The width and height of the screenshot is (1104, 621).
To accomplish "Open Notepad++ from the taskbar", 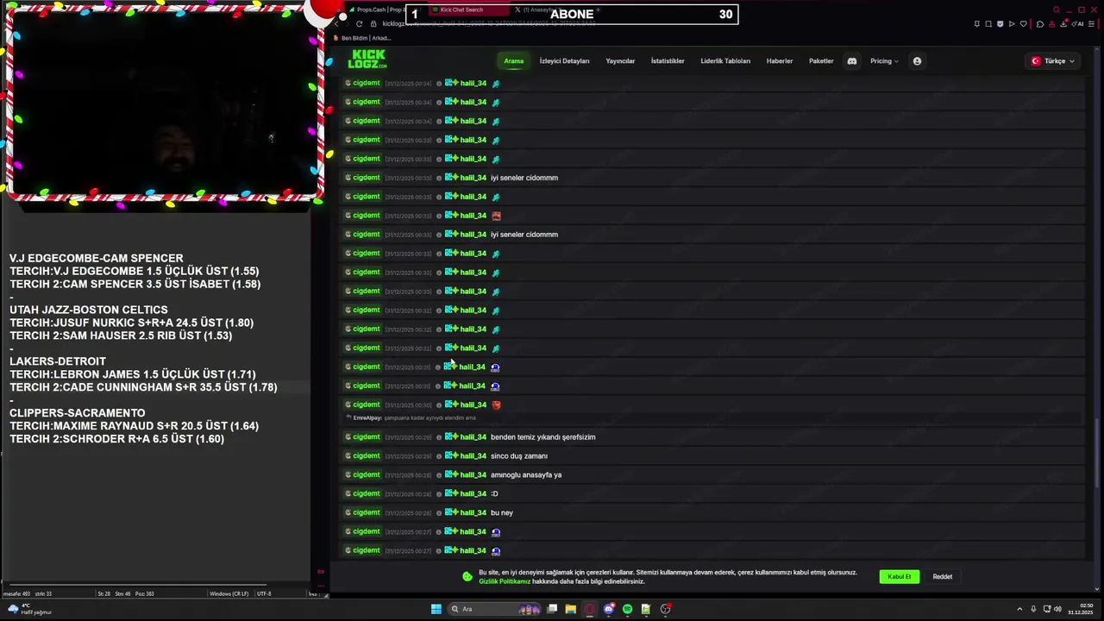I will coord(646,609).
